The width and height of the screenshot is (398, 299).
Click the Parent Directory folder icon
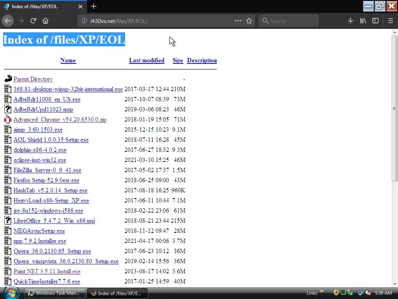click(x=8, y=79)
